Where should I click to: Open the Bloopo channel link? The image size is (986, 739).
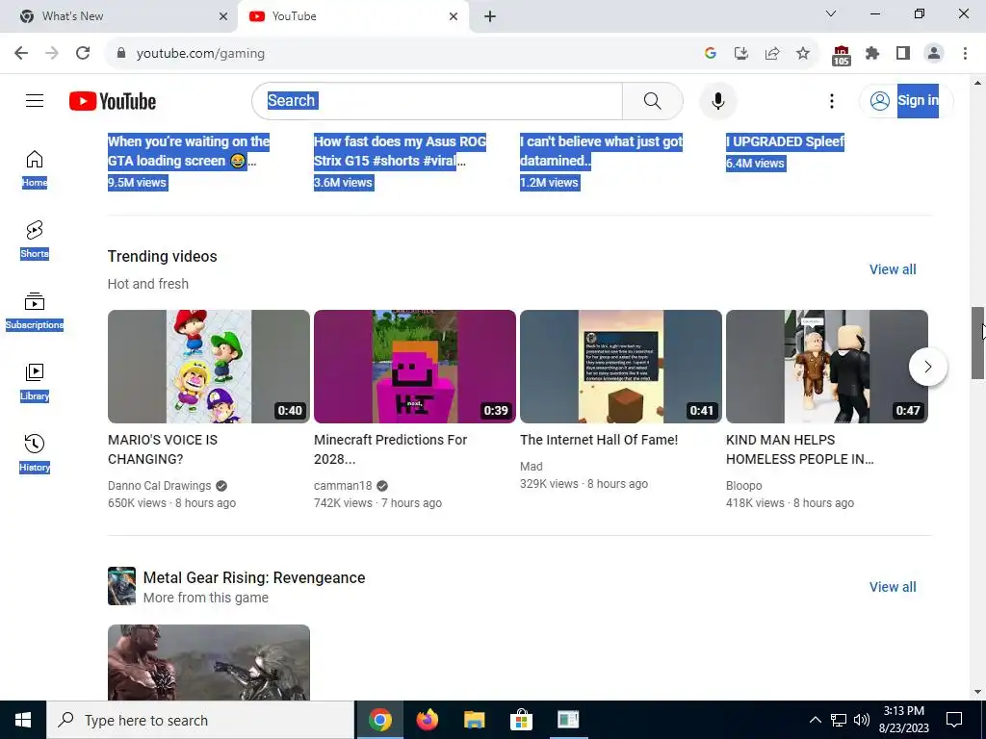(x=744, y=486)
